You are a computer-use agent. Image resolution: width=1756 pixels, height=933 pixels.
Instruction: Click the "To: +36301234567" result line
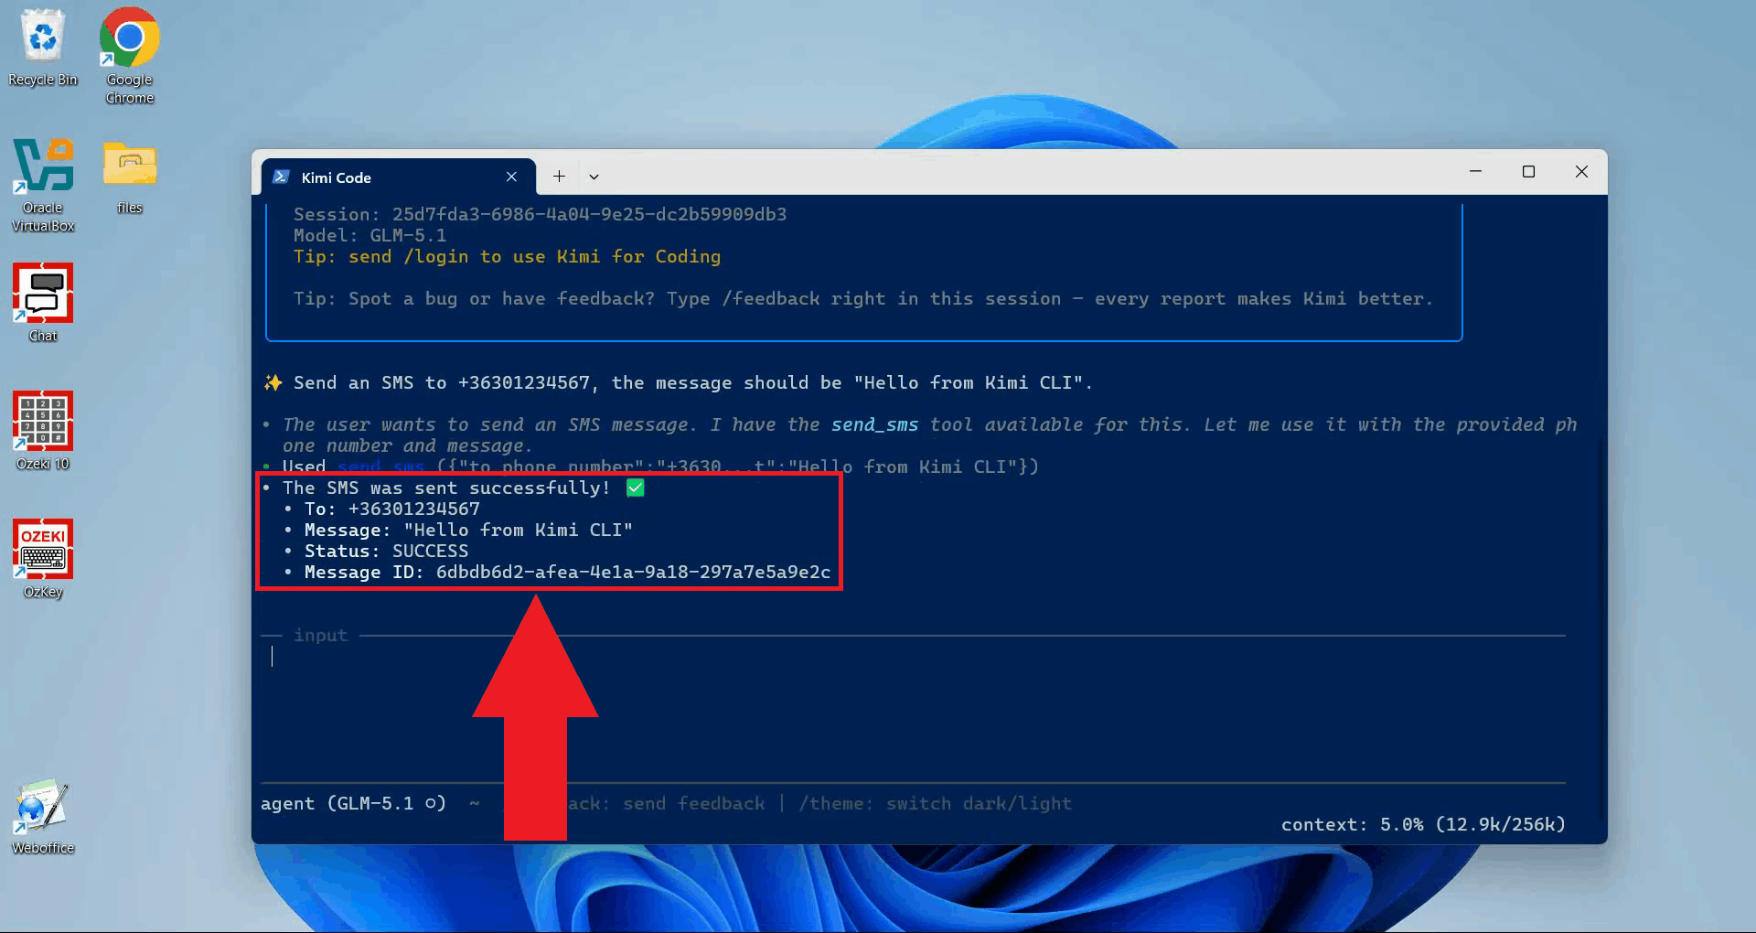point(391,509)
